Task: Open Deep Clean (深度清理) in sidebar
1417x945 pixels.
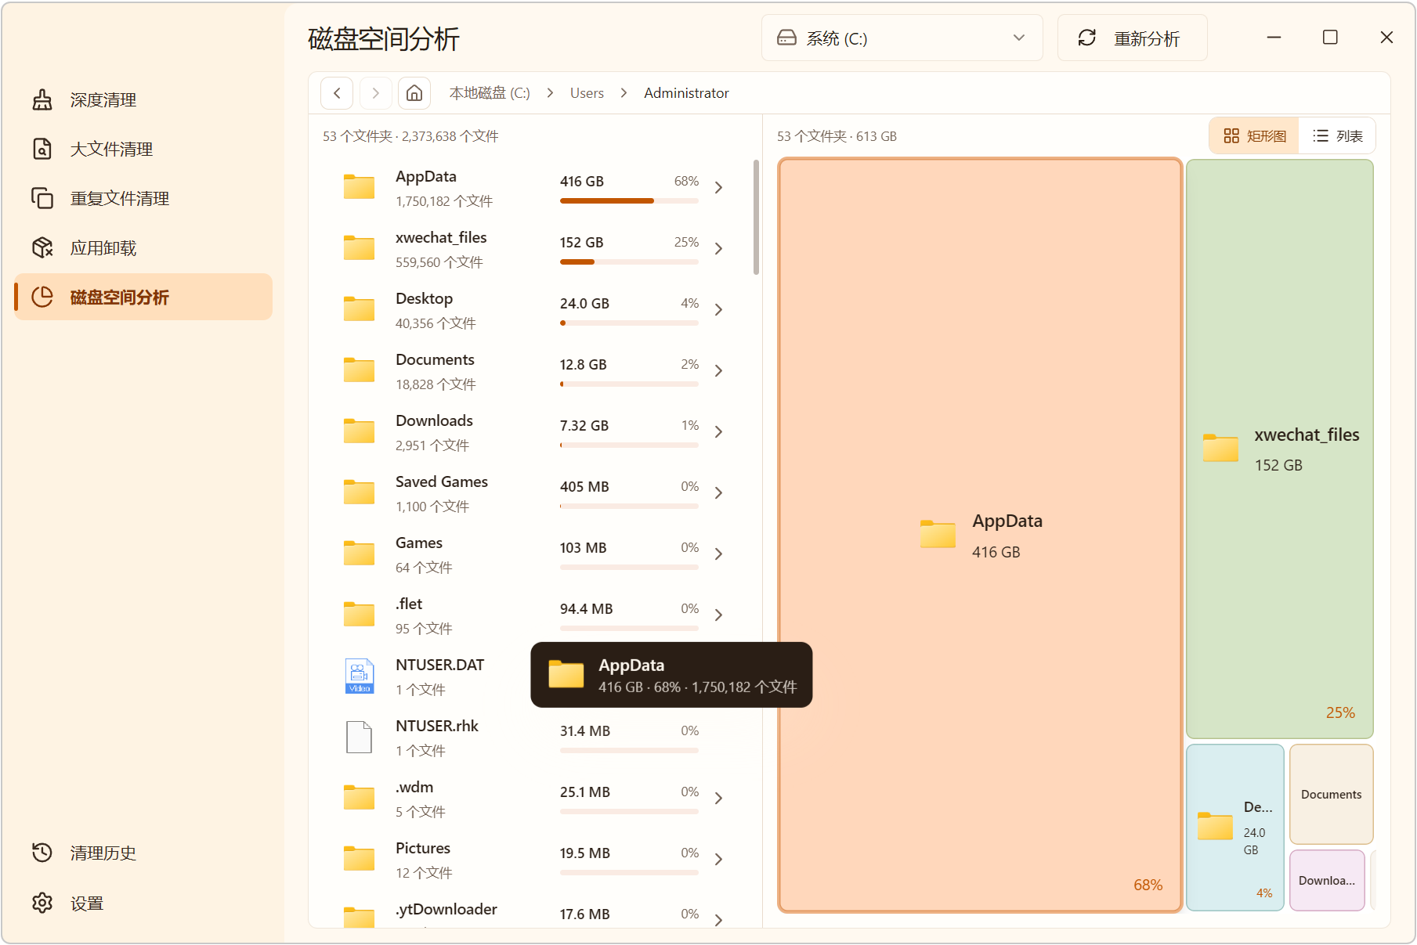Action: tap(143, 99)
